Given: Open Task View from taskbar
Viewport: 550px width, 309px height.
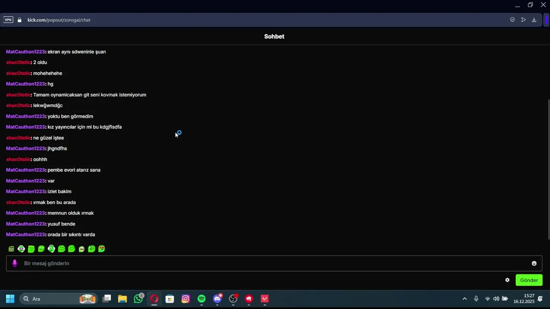Looking at the screenshot, I should (x=107, y=299).
